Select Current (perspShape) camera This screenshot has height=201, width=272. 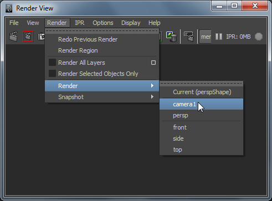point(201,92)
